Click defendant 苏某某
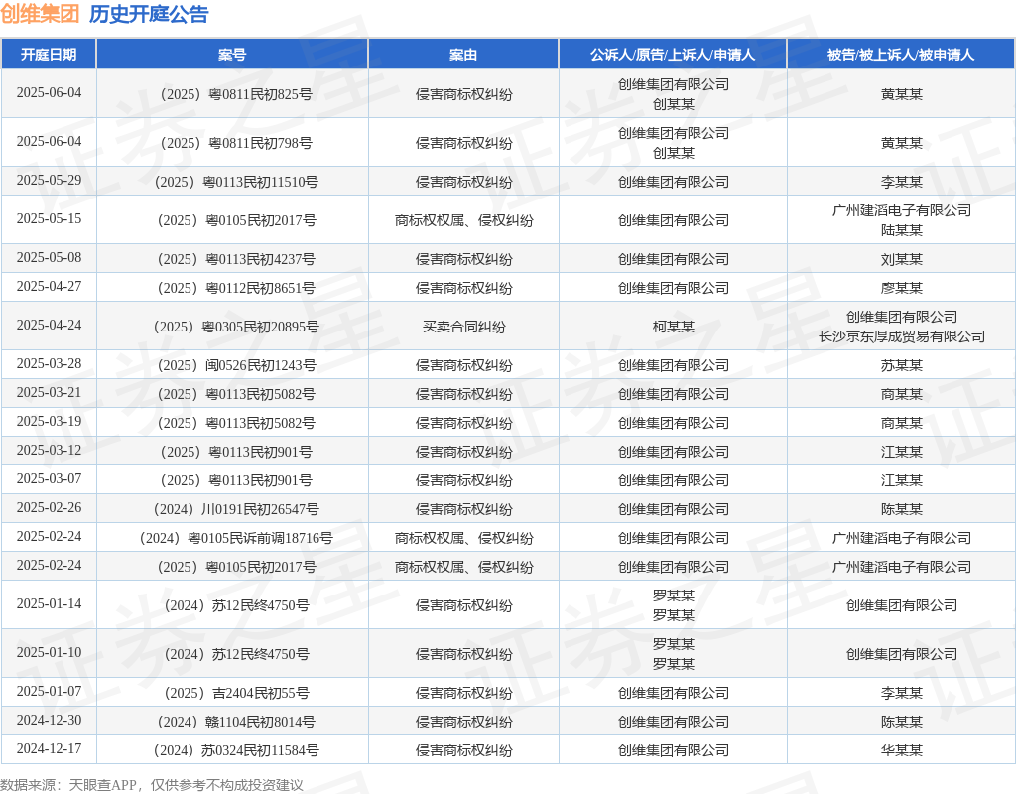This screenshot has width=1016, height=794. click(x=901, y=366)
